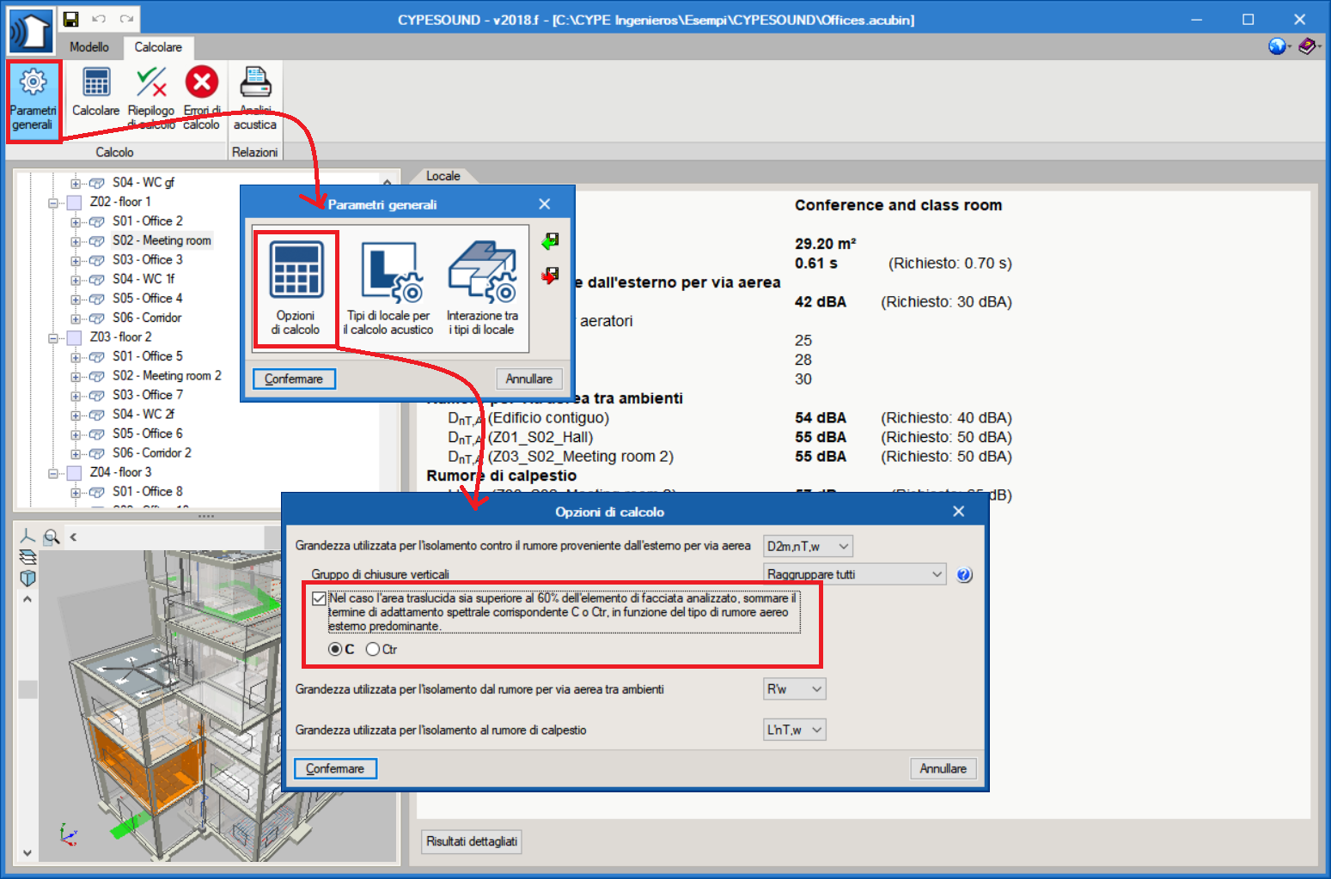This screenshot has width=1331, height=879.
Task: Select S06 - Corridor tree item
Action: (147, 318)
